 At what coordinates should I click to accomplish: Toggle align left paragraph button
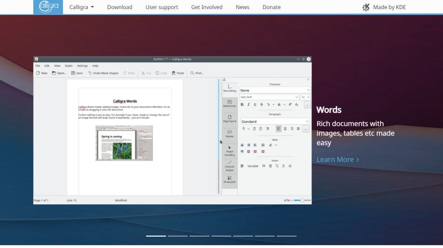click(279, 129)
